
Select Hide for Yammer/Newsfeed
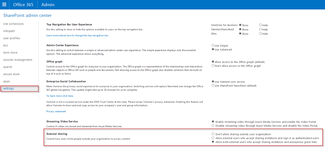point(260,29)
